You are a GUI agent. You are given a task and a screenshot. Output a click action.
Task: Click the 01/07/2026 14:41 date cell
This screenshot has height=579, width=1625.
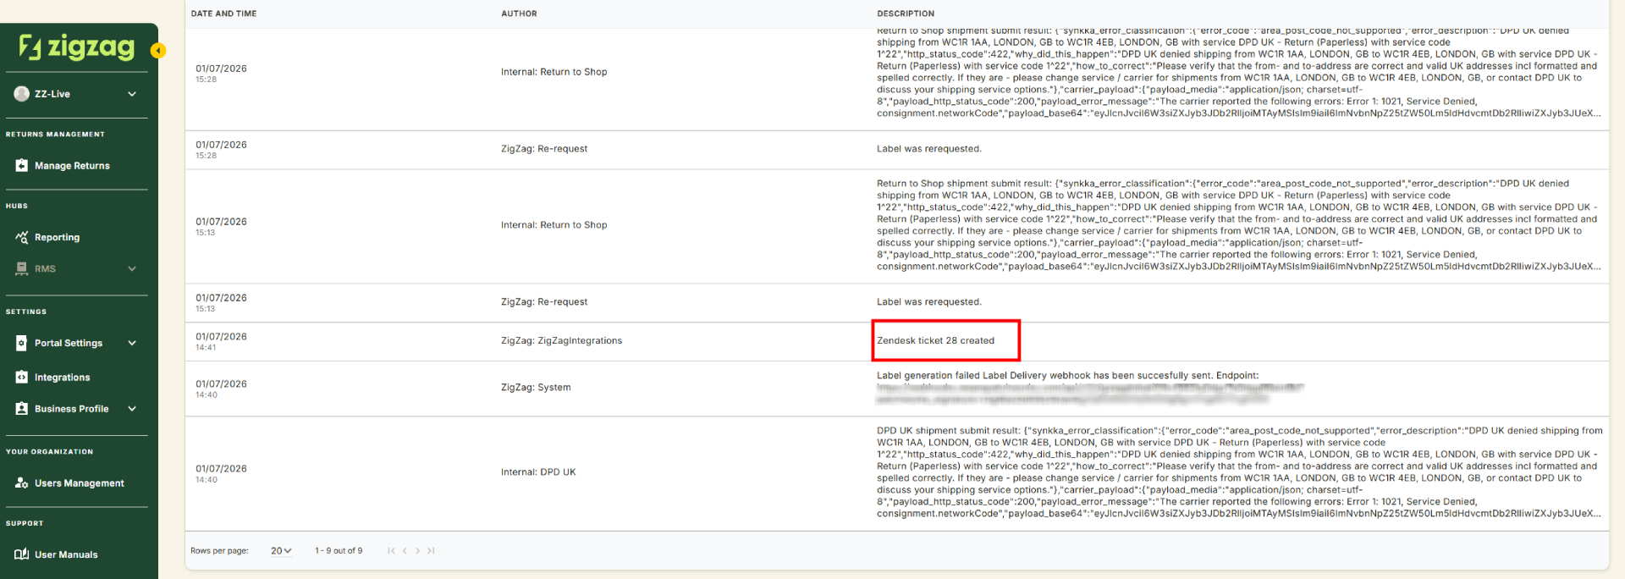(x=221, y=341)
